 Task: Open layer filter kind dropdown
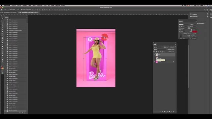click(x=158, y=47)
